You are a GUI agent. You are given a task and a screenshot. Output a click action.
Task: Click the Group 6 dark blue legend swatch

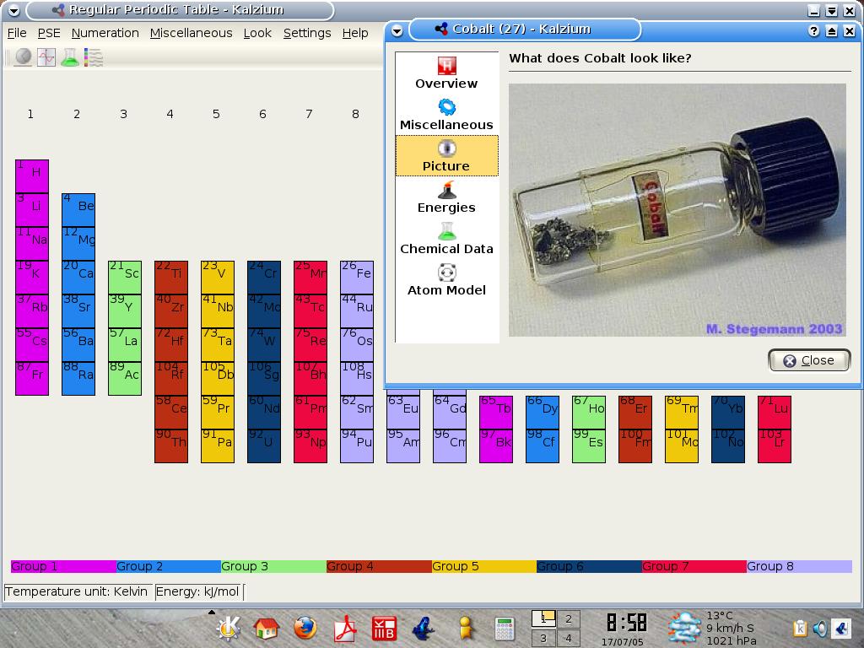coord(589,566)
